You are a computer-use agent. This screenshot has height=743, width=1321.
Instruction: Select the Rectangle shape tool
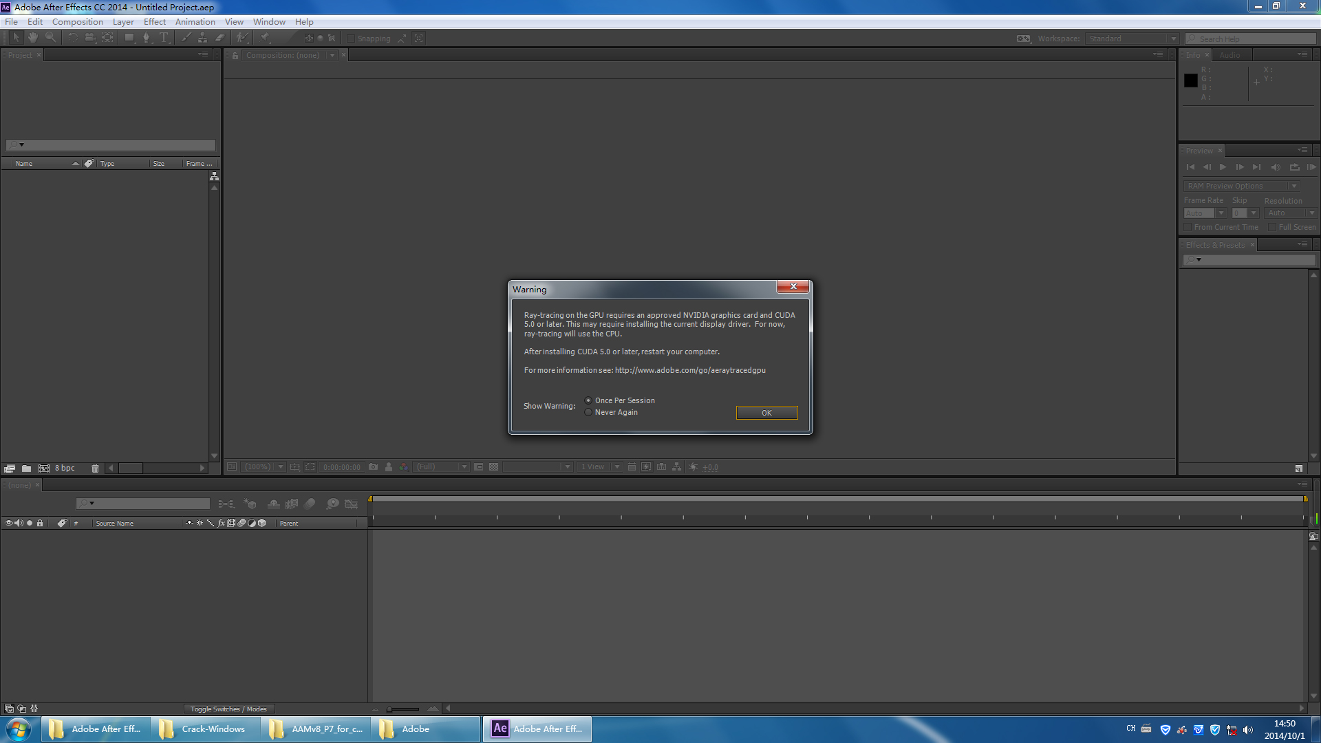(x=129, y=38)
